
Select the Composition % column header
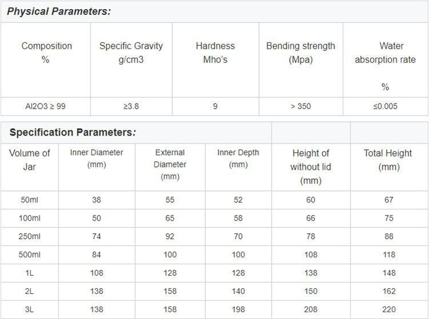(x=46, y=53)
